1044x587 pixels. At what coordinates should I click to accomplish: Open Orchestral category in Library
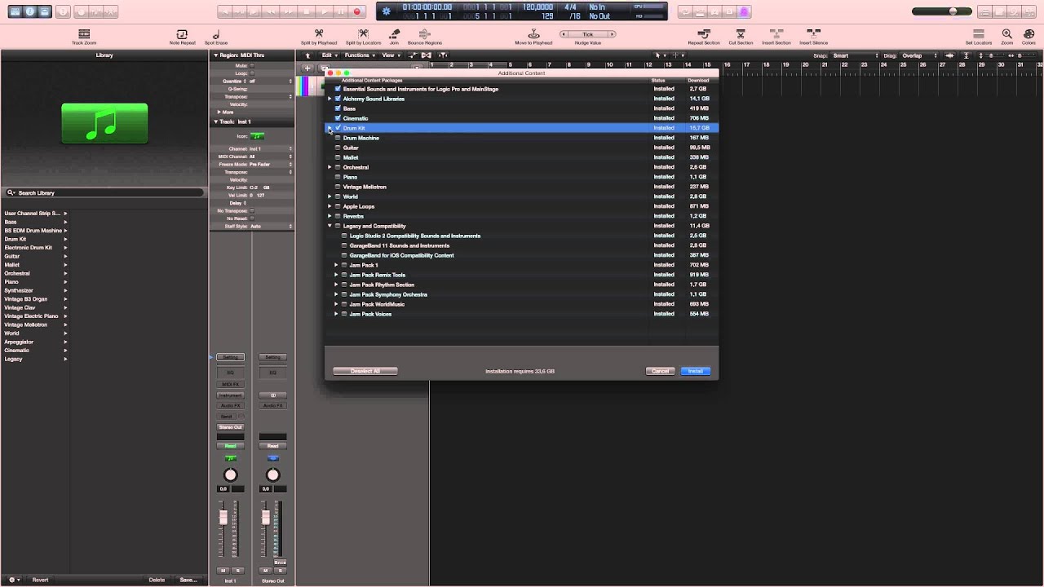coord(35,273)
